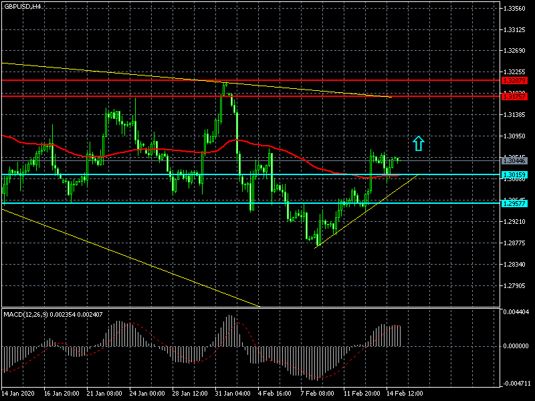The image size is (535, 401).
Task: Click the cyan up arrow marker
Action: point(418,143)
